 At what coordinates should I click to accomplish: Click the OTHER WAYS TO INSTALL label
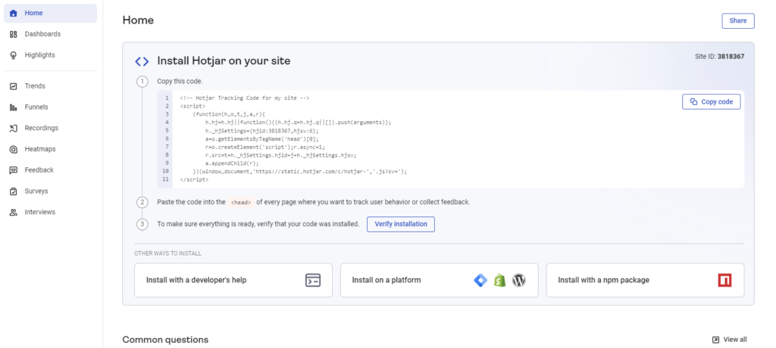pyautogui.click(x=167, y=253)
